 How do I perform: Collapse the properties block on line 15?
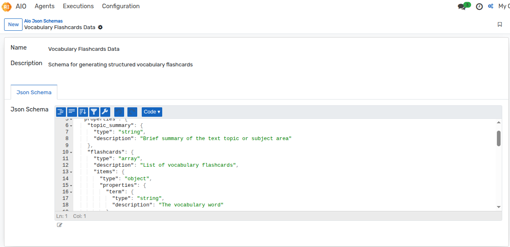pos(71,186)
